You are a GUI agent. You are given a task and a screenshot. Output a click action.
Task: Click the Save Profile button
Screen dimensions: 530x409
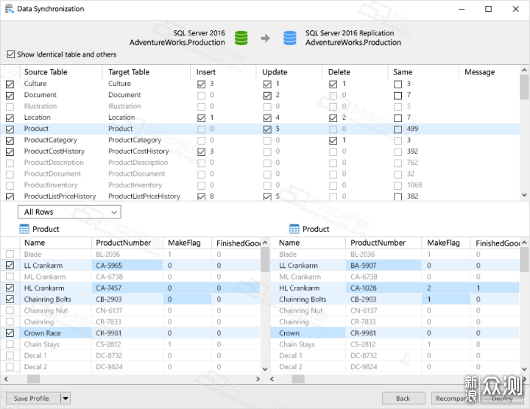[x=32, y=398]
